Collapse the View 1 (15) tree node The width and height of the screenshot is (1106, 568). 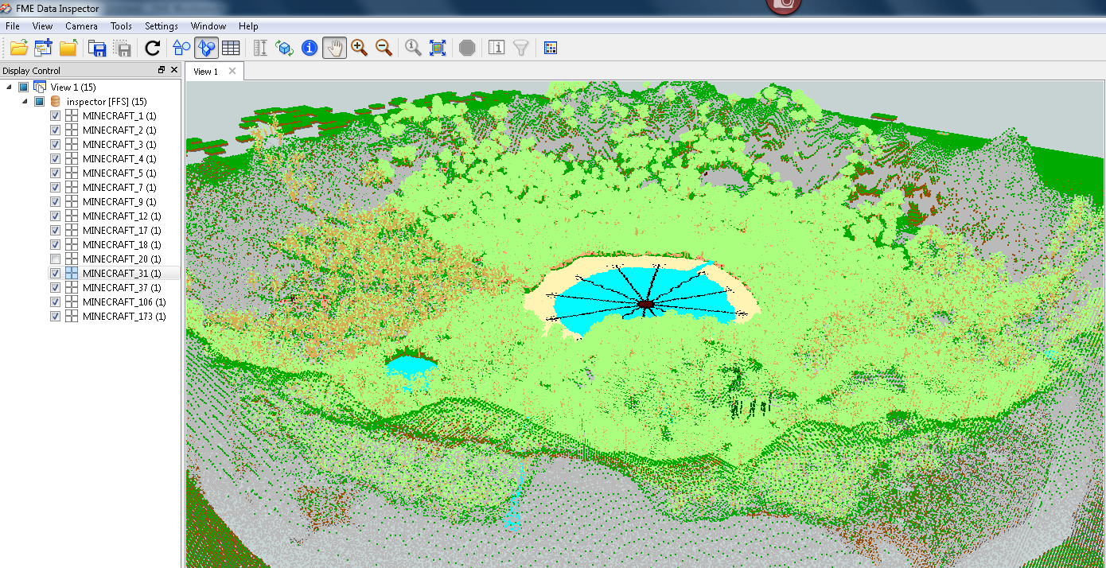9,87
